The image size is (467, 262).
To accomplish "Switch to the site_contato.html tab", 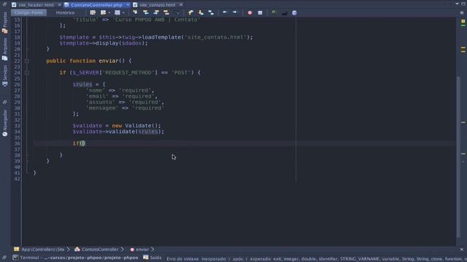I will tap(157, 5).
